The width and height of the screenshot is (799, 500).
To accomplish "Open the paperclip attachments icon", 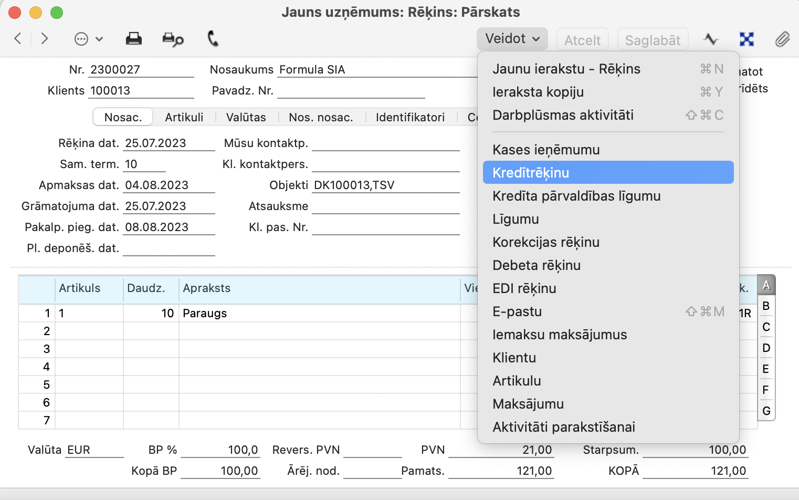I will 782,39.
